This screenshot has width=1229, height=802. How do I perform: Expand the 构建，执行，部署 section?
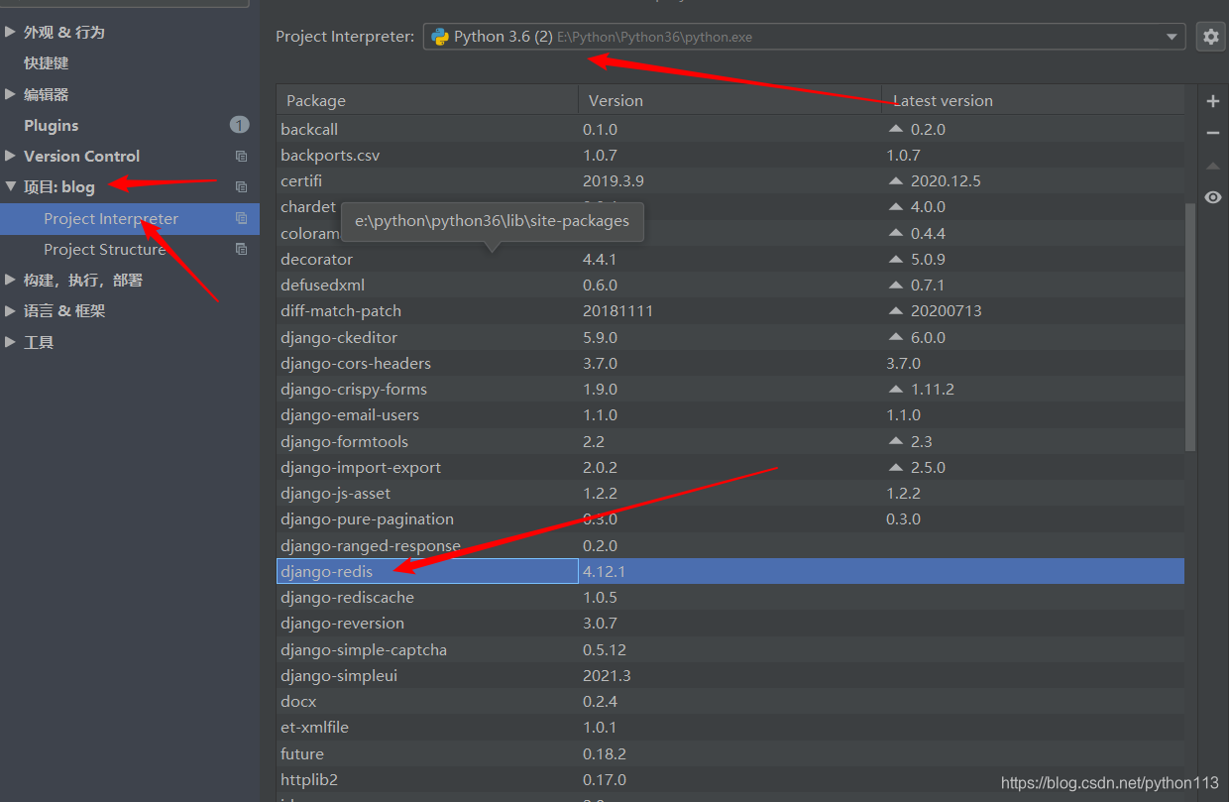(x=10, y=280)
